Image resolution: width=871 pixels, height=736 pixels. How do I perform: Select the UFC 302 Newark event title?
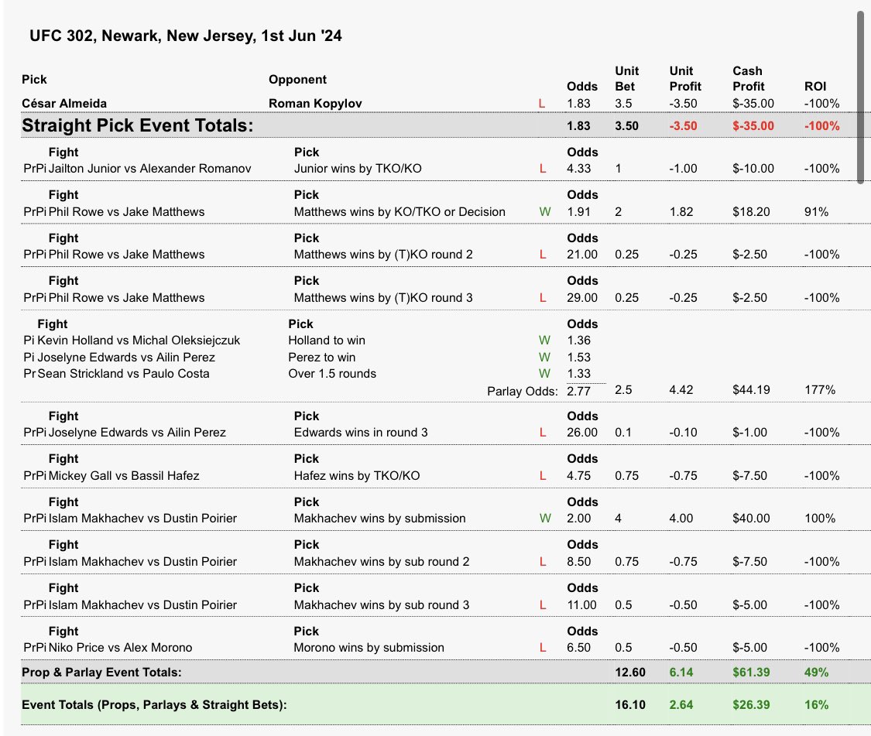point(186,36)
